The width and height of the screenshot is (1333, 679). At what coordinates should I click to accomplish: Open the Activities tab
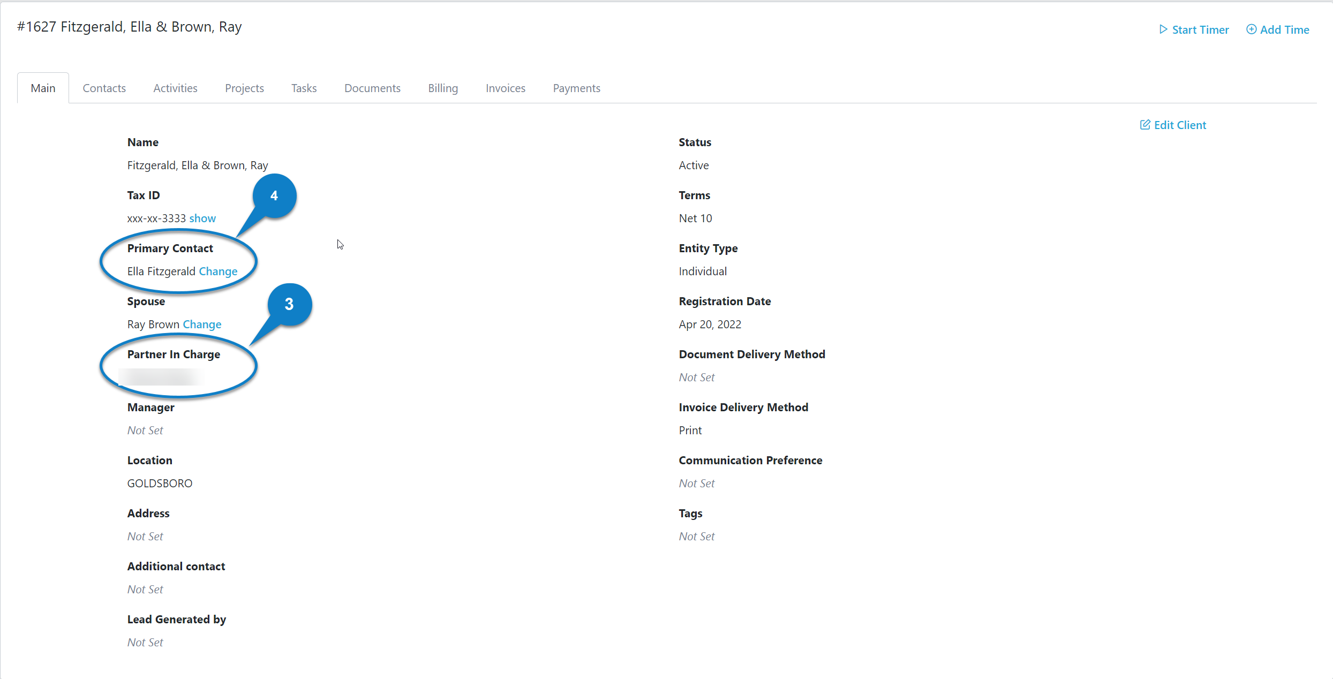175,88
